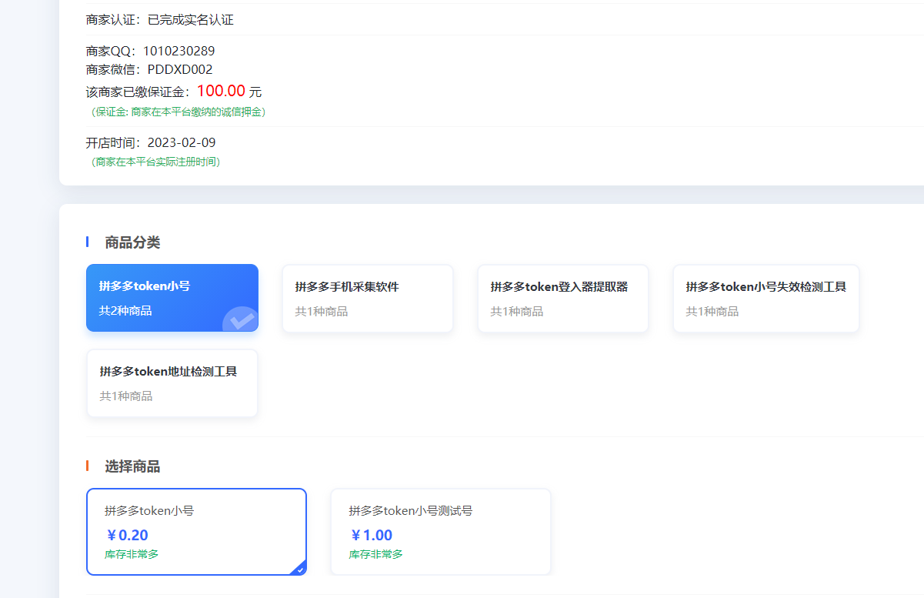
Task: Click the merchant WeChat ID PDDXD002
Action: click(180, 69)
